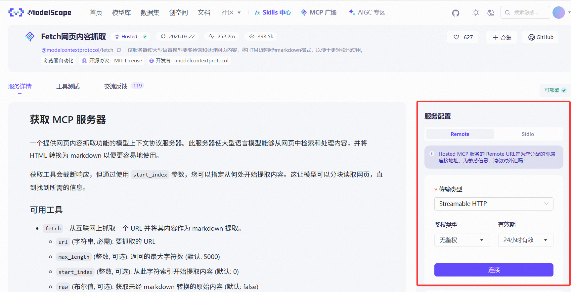Open the 24小时有效 validity dropdown

tap(525, 240)
